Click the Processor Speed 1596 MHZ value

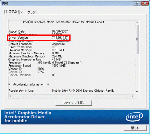coord(59,66)
